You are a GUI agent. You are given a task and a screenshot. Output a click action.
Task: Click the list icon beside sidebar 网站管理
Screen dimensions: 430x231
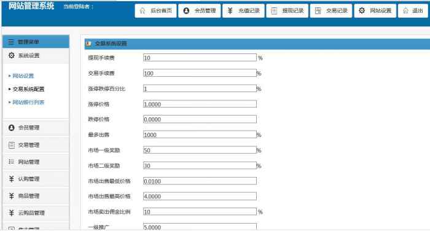tap(11, 162)
